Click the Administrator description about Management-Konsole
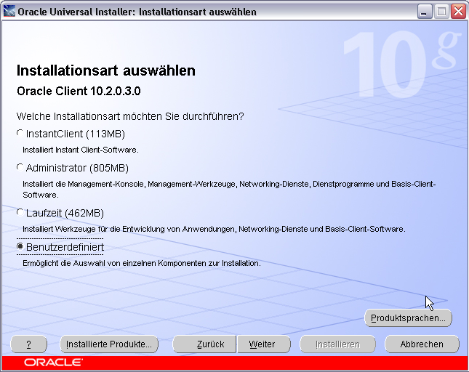The height and width of the screenshot is (372, 469). coord(229,189)
